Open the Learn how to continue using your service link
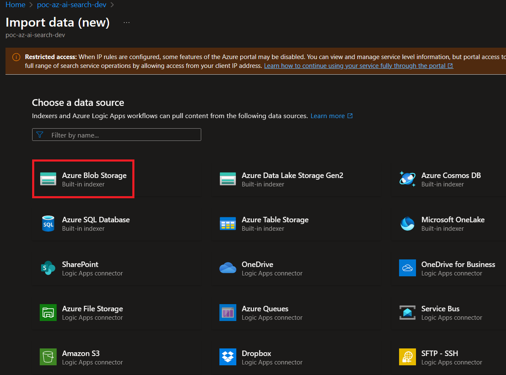The width and height of the screenshot is (506, 375). [x=358, y=66]
